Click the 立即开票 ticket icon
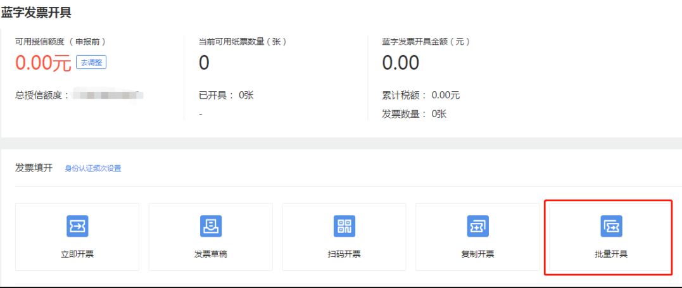 click(x=77, y=226)
